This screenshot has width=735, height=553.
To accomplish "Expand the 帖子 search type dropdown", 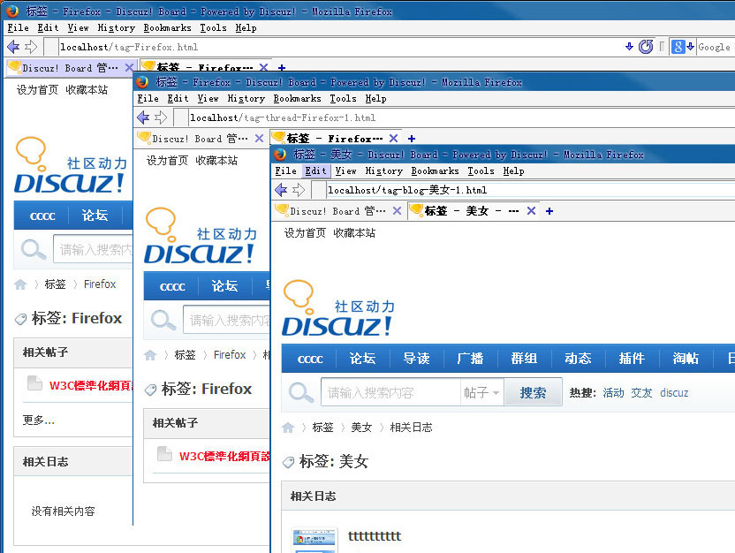I will pyautogui.click(x=482, y=393).
